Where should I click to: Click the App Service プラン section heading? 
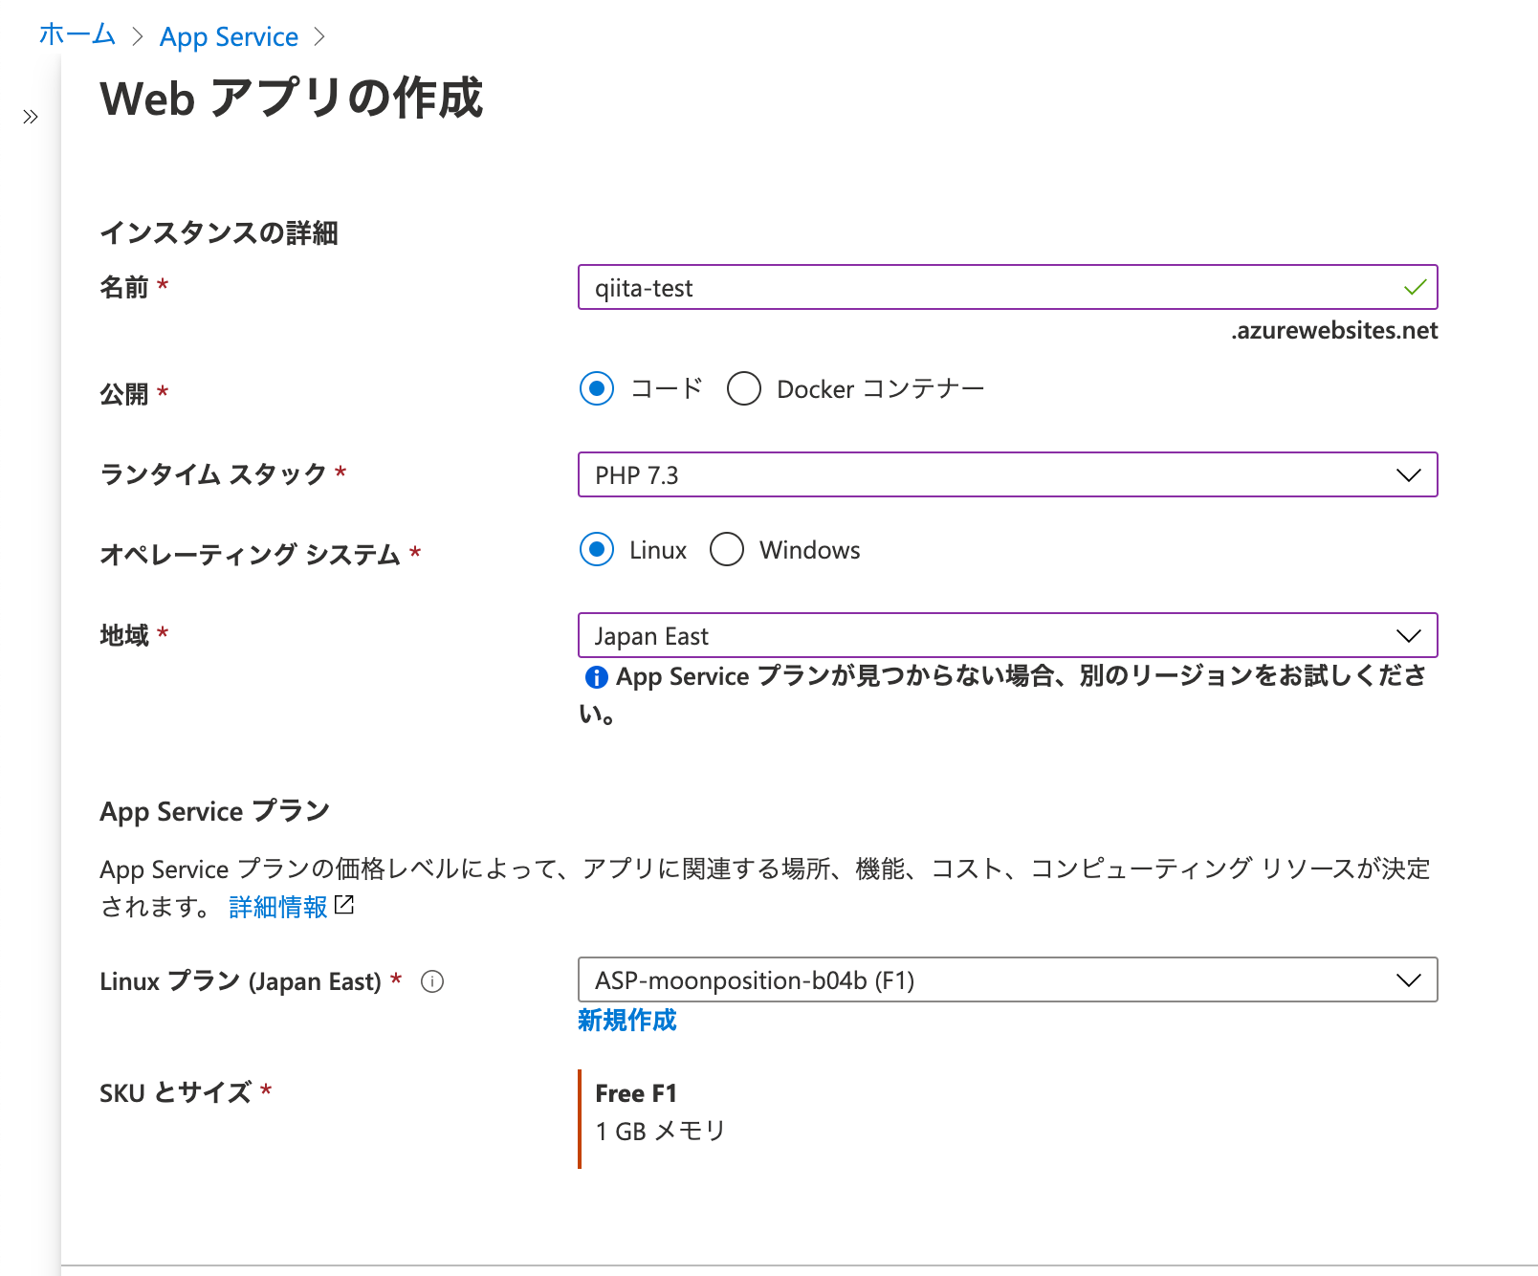tap(214, 811)
